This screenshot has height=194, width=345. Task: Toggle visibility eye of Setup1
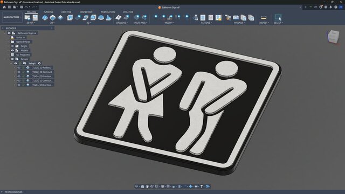[x=16, y=64]
